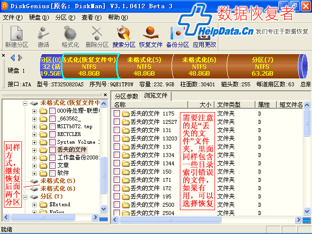Screen dimensions: 312x234
Task: Click the 格式化 toolbar icon
Action: point(70,37)
